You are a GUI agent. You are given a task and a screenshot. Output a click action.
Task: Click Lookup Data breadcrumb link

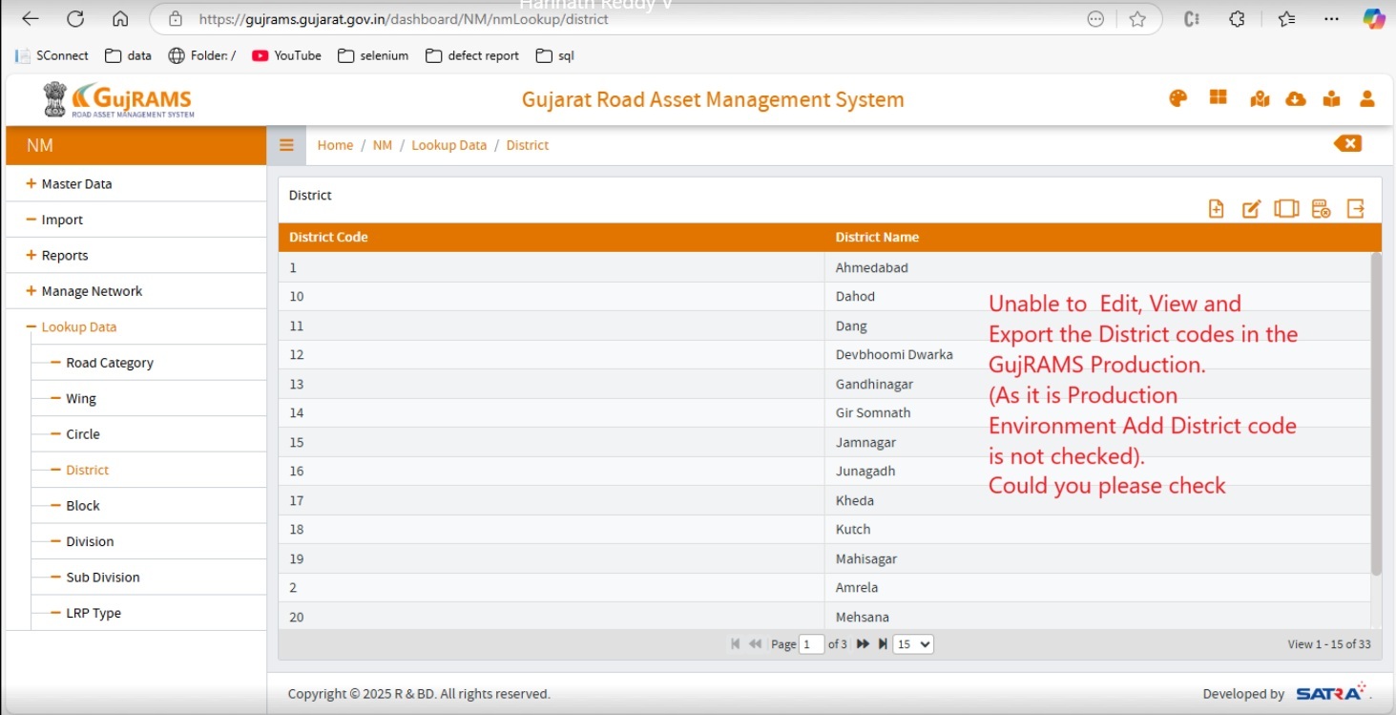tap(448, 145)
